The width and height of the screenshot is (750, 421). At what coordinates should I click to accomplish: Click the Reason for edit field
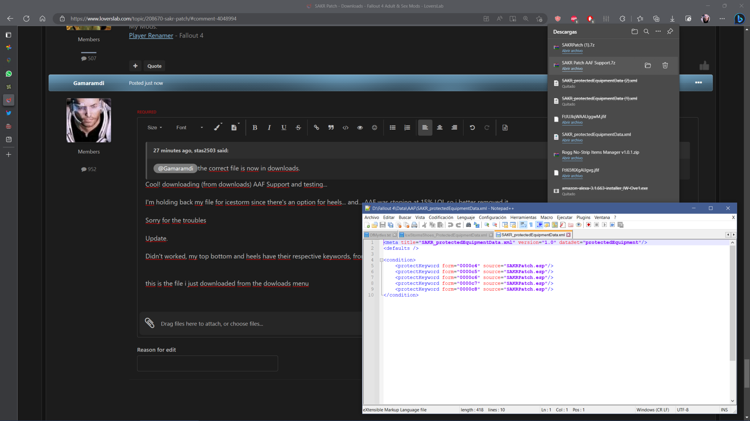(x=207, y=363)
